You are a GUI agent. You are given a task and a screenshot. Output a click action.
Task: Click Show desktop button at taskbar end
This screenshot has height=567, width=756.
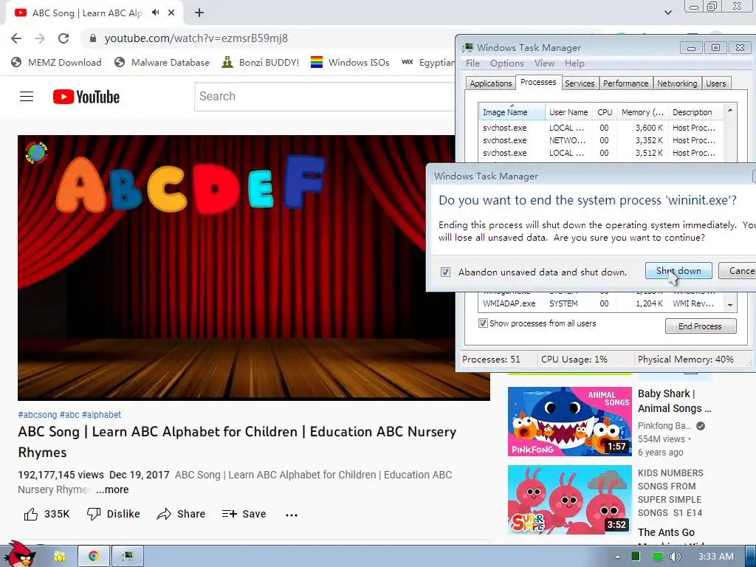coord(750,557)
